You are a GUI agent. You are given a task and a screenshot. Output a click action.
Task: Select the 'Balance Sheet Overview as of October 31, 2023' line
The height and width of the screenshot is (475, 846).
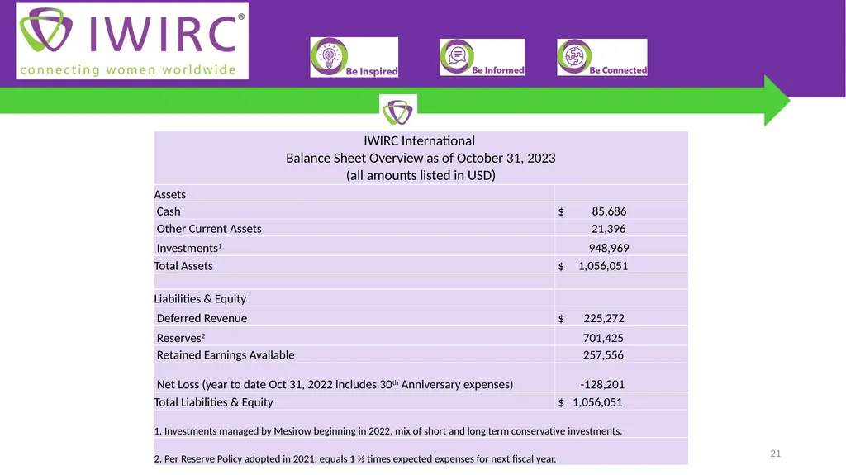pos(421,158)
